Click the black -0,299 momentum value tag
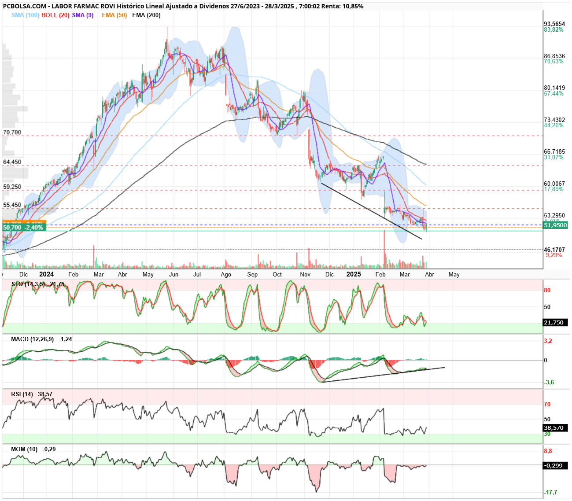 pyautogui.click(x=555, y=465)
